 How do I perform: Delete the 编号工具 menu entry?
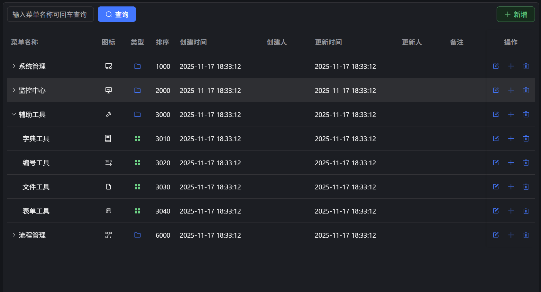(x=526, y=163)
